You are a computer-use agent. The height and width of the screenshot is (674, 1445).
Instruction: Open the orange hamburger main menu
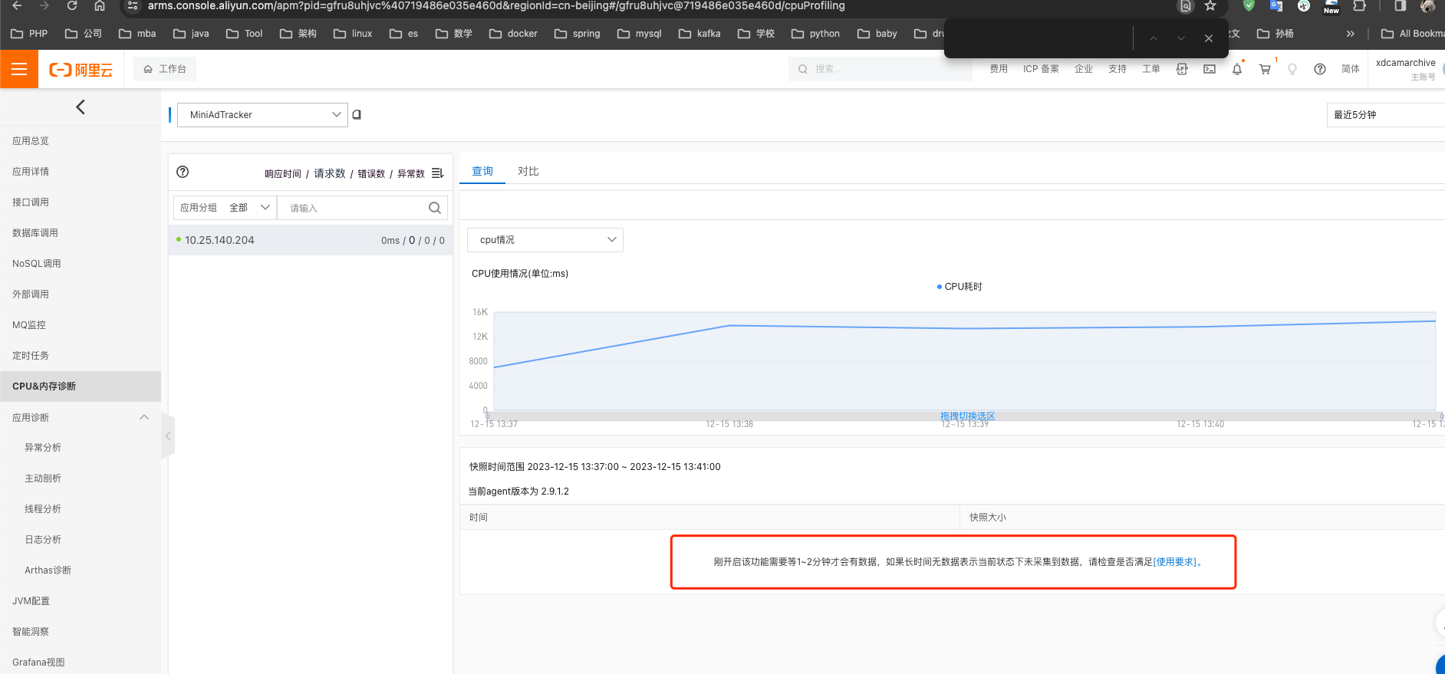[19, 69]
